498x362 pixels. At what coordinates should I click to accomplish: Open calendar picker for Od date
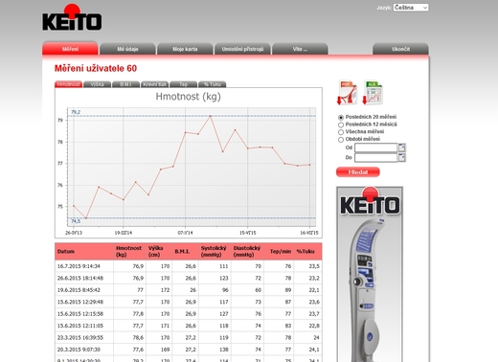click(402, 147)
